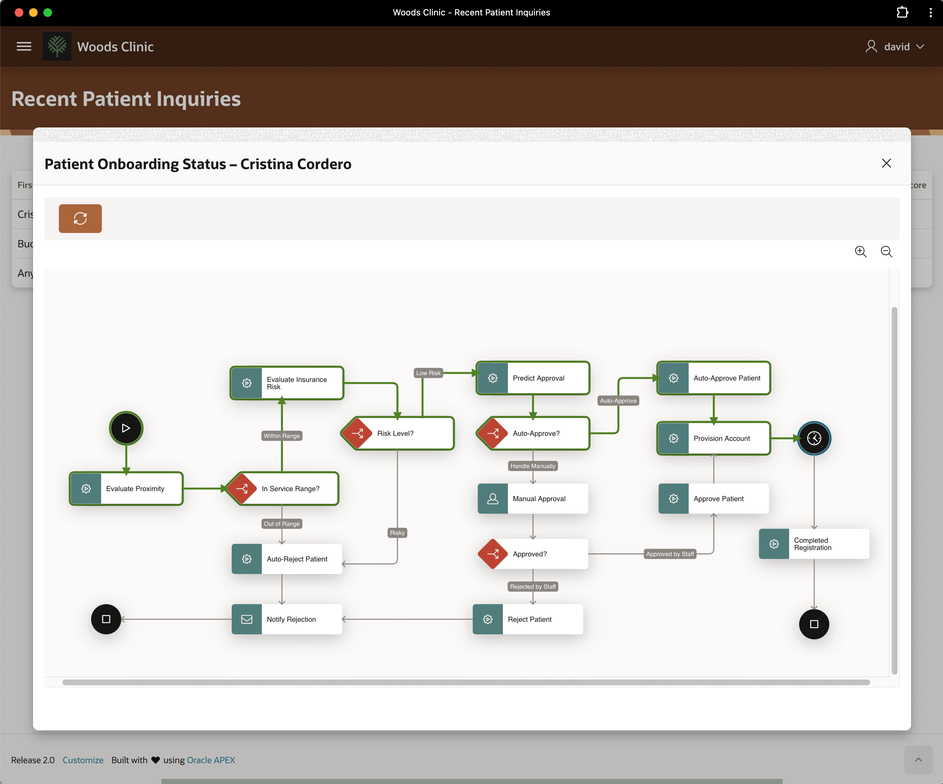The image size is (943, 784).
Task: Click the Out of Range connection label
Action: (x=282, y=523)
